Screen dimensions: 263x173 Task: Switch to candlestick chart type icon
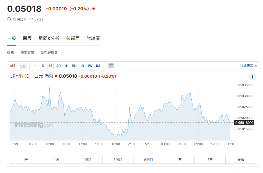(x=13, y=66)
